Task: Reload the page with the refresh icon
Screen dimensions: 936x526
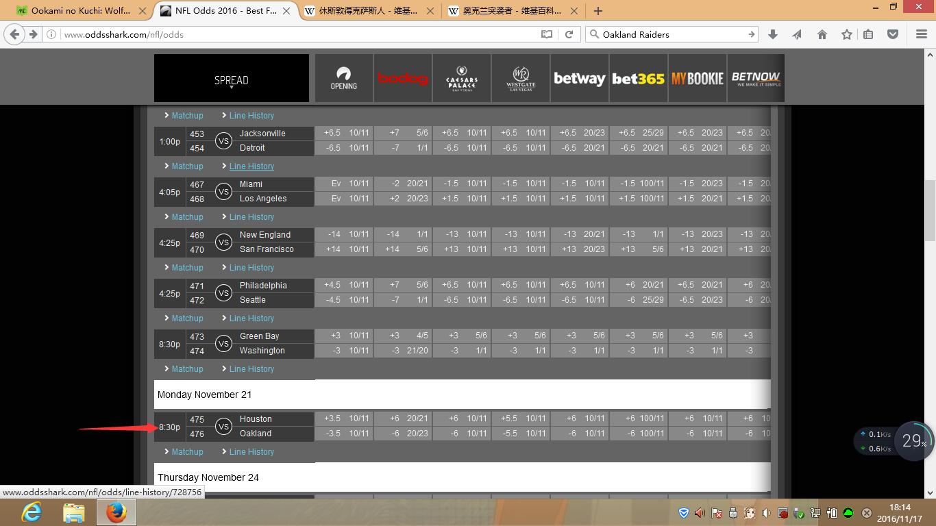Action: [x=569, y=34]
